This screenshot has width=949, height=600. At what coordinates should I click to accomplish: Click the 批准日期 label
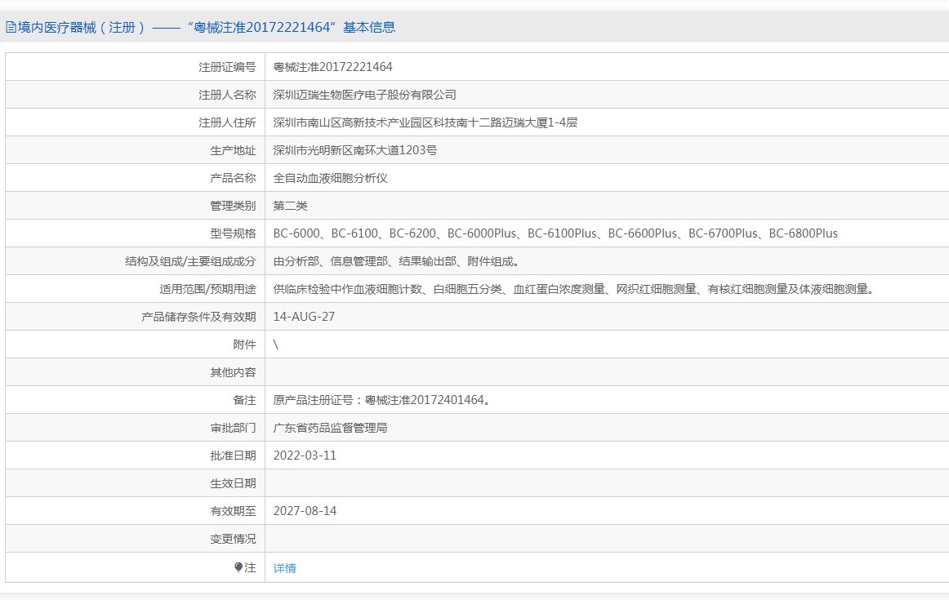tap(233, 456)
